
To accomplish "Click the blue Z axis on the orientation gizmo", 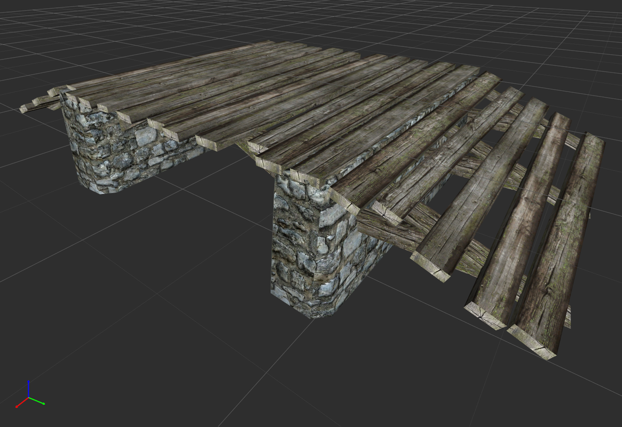I will [x=28, y=389].
